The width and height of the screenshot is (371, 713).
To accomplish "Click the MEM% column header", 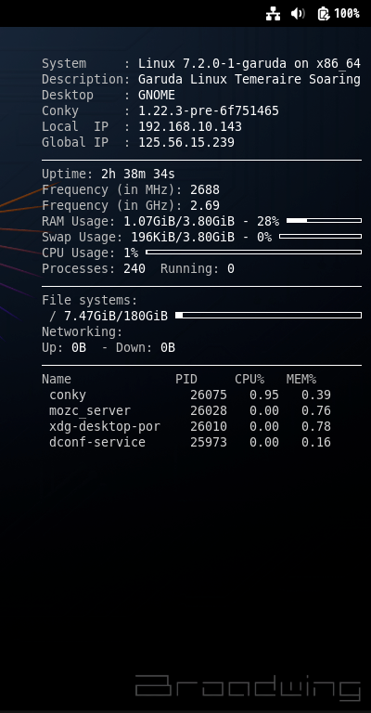I will pyautogui.click(x=301, y=379).
